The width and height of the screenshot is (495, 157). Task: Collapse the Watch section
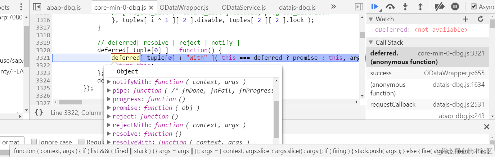point(371,19)
